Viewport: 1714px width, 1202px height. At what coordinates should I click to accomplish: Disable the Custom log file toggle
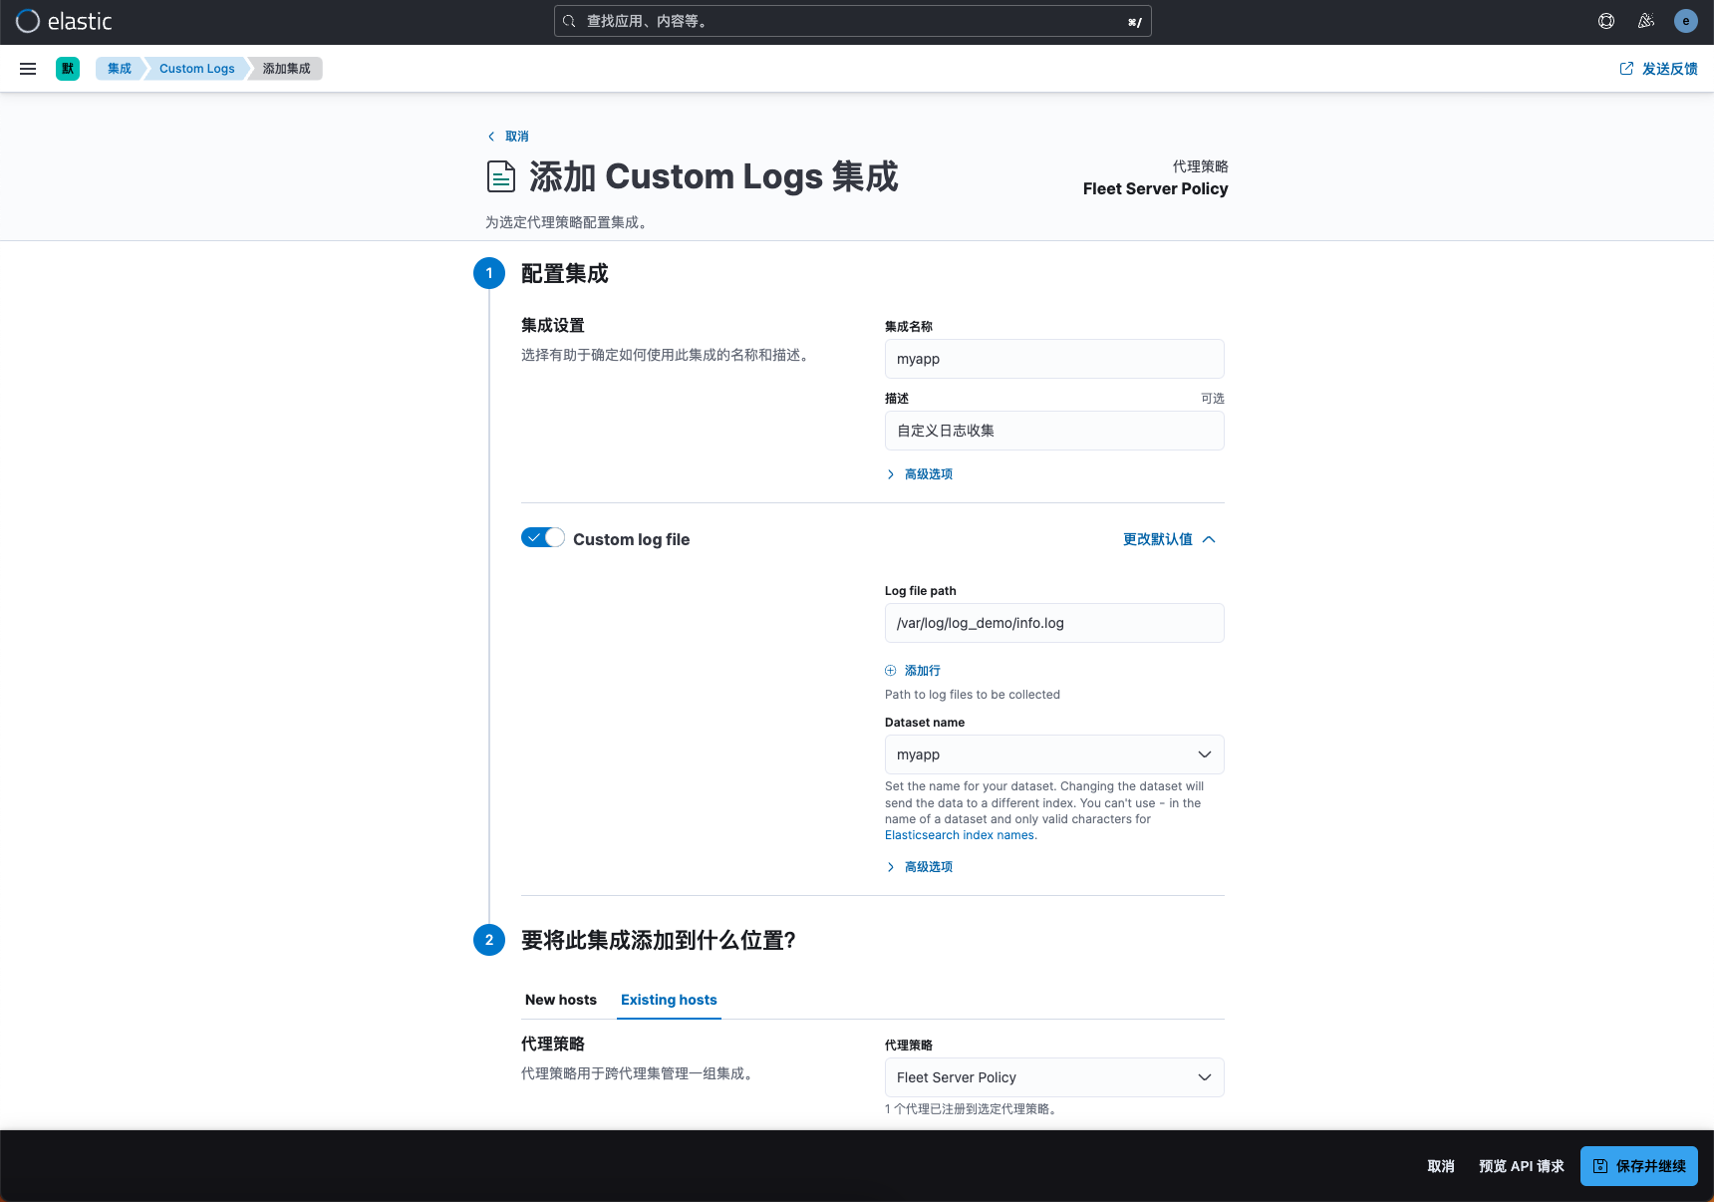click(543, 538)
